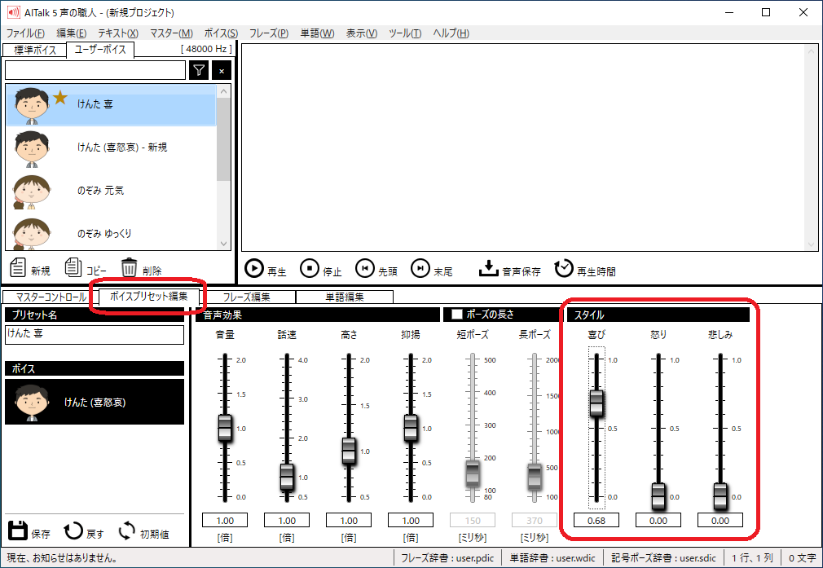Clear the voice search with the × button
Viewport: 823px width, 568px height.
click(222, 70)
